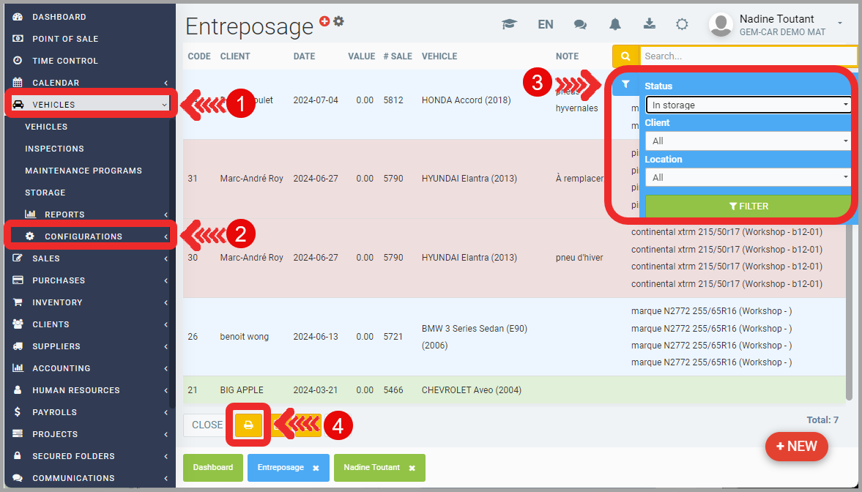This screenshot has width=862, height=492.
Task: Open the graduation cap training icon
Action: (508, 24)
